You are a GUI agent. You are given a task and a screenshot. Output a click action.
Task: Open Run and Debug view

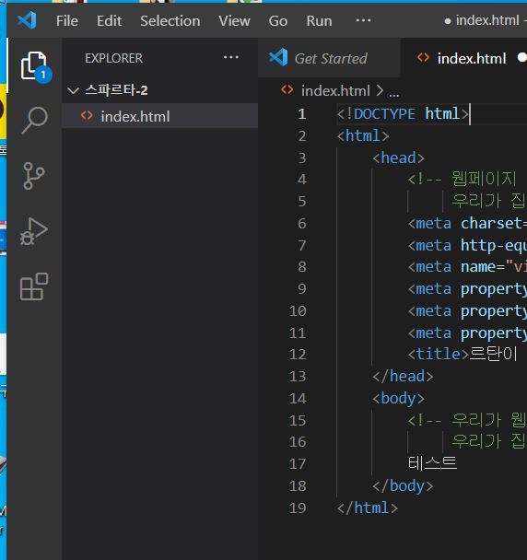click(34, 231)
